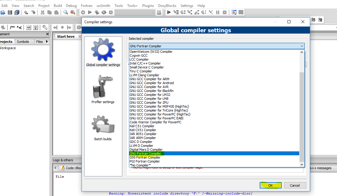Click Cancel in Compiler settings
The height and width of the screenshot is (196, 337).
[295, 185]
